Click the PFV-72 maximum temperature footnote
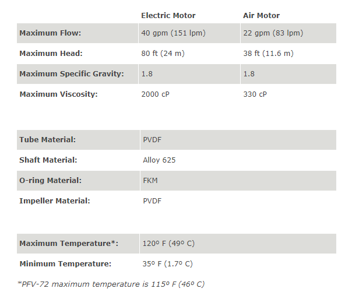This screenshot has height=299, width=345. (111, 284)
